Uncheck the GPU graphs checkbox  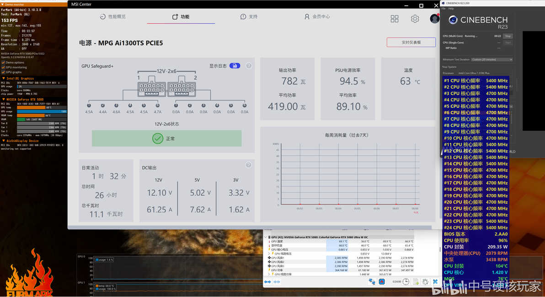[x=3, y=72]
